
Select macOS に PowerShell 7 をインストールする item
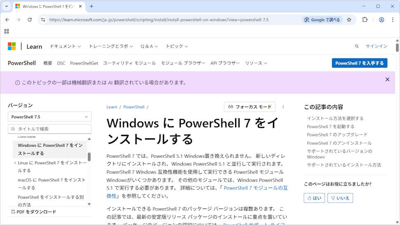(x=52, y=184)
